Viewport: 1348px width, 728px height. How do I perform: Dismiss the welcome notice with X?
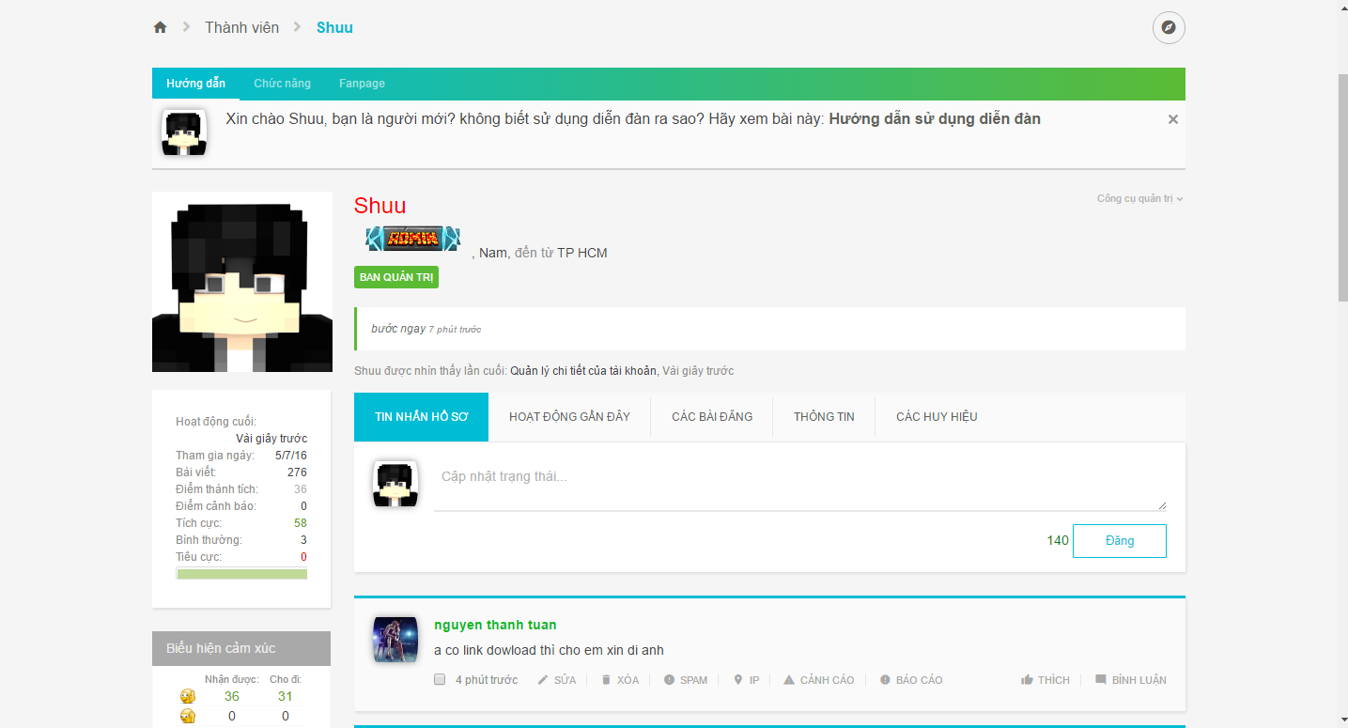tap(1173, 119)
